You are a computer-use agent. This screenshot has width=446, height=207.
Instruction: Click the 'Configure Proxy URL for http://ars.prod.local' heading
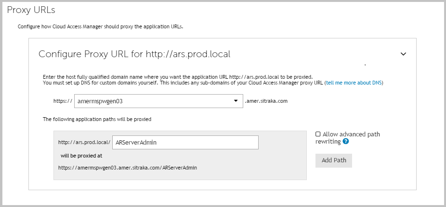pyautogui.click(x=134, y=54)
